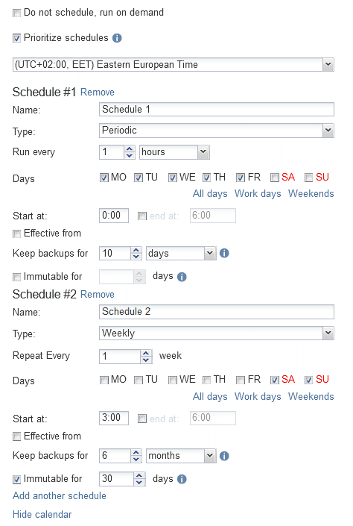The width and height of the screenshot is (353, 526).
Task: Remove Schedule #2
Action: 98,295
